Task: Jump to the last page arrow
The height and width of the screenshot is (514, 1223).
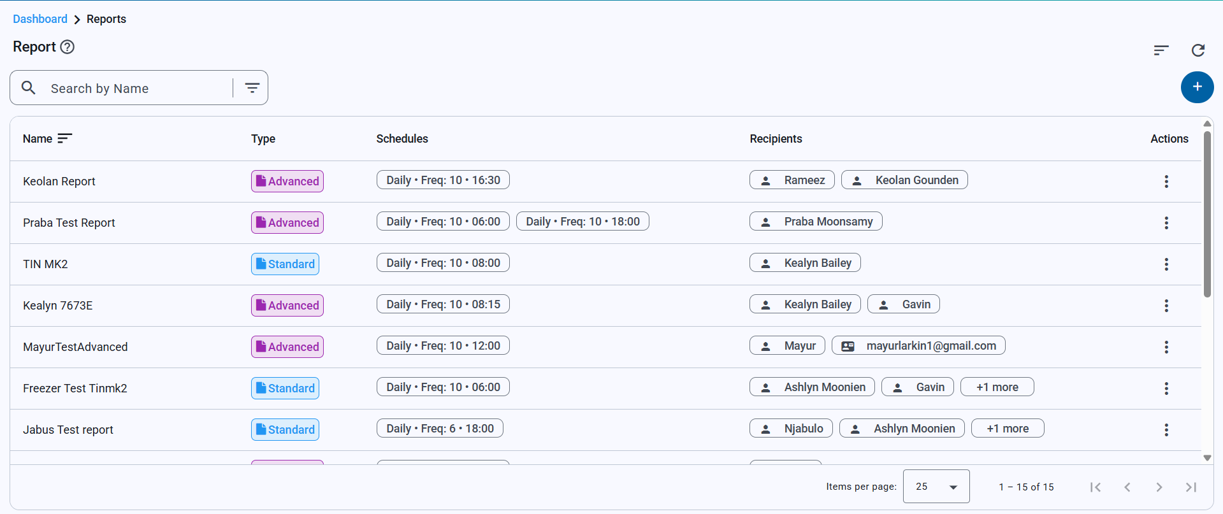Action: pos(1190,487)
